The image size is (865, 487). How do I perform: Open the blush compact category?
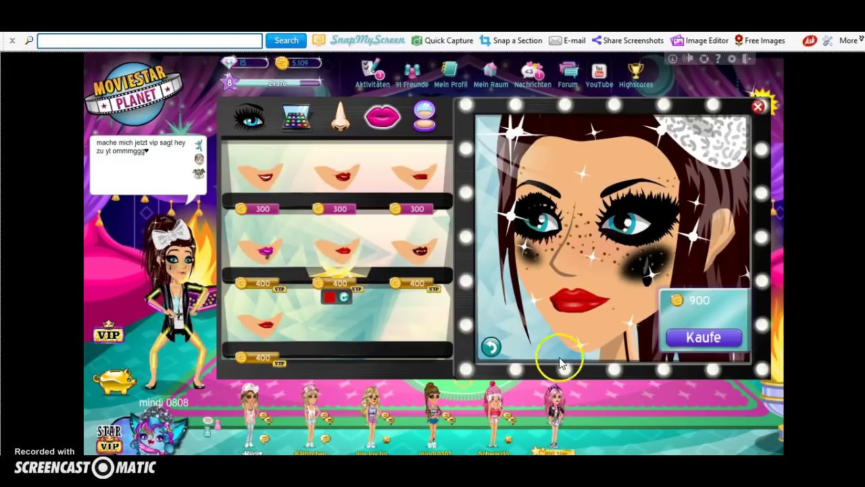[x=424, y=116]
